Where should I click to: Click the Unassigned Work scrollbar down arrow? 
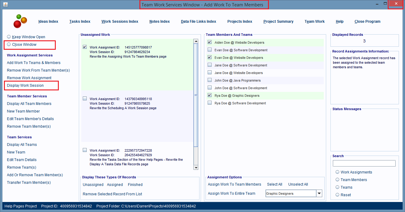pyautogui.click(x=196, y=167)
